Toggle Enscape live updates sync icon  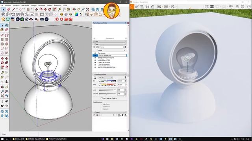(8, 19)
